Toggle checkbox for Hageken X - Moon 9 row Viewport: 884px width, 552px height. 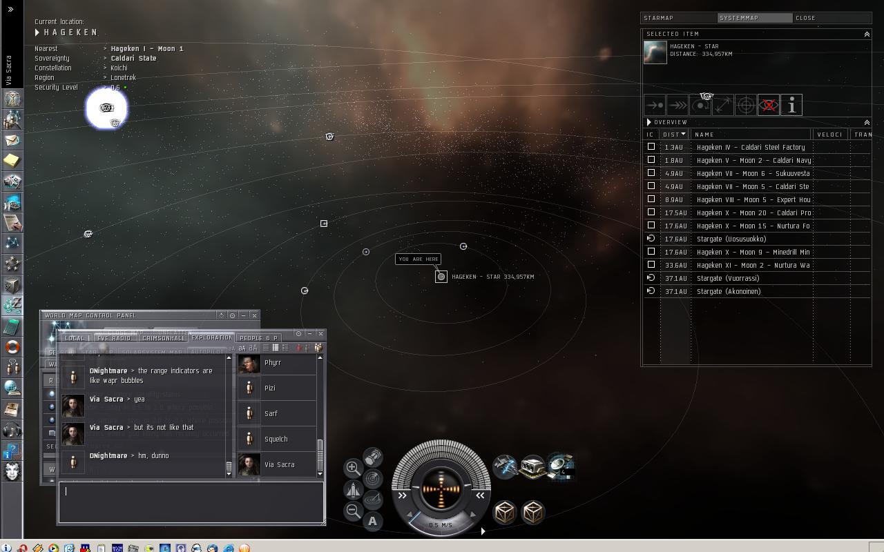[651, 252]
